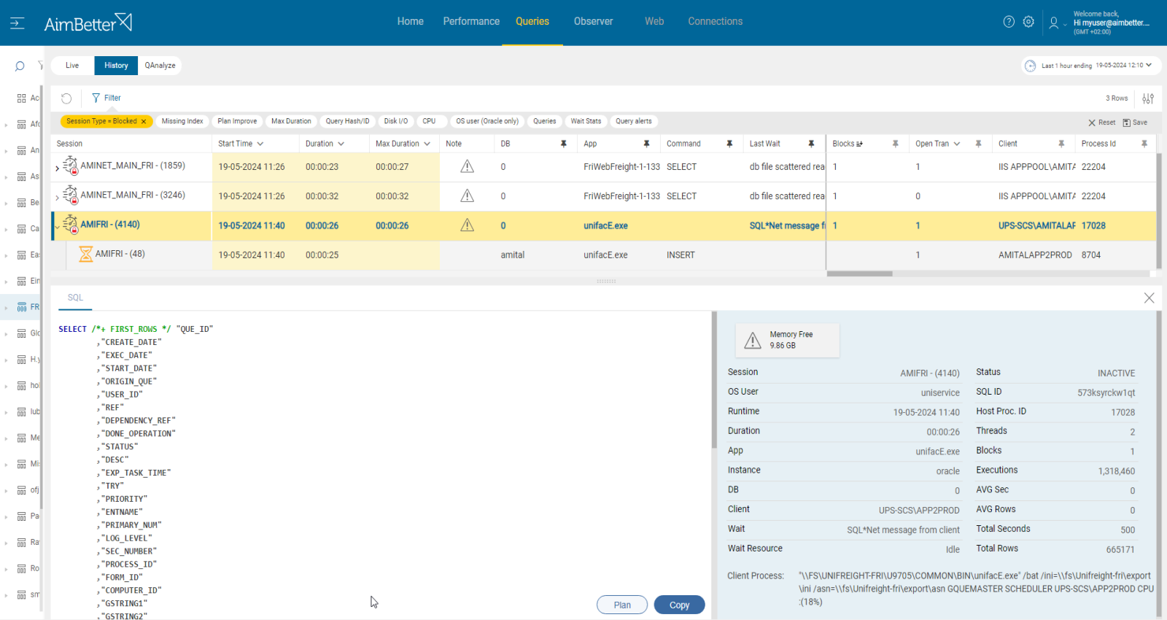Click pin icon in DB column header

[563, 144]
